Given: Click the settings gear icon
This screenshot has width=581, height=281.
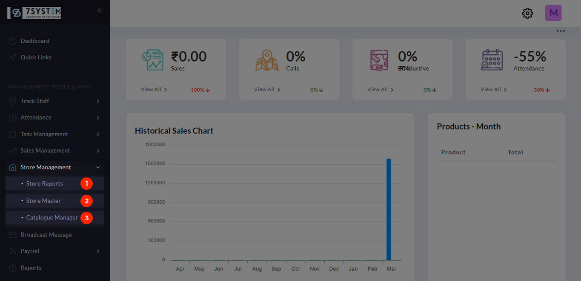Looking at the screenshot, I should tap(527, 13).
